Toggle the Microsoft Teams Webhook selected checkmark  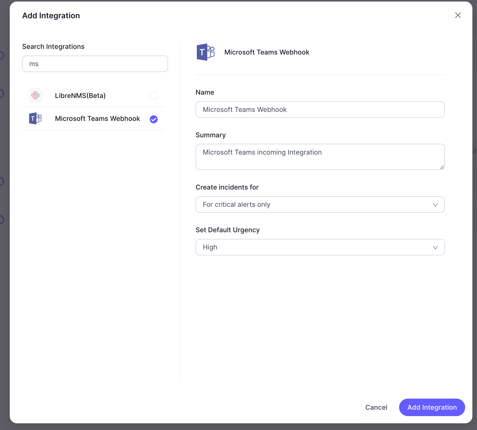pos(154,119)
